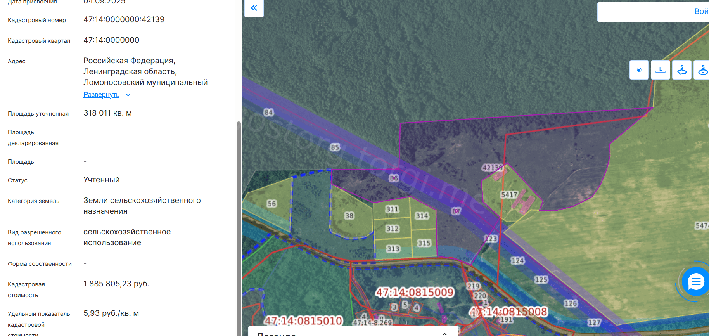The width and height of the screenshot is (709, 336).
Task: Select parcel 314 on the map
Action: (422, 216)
